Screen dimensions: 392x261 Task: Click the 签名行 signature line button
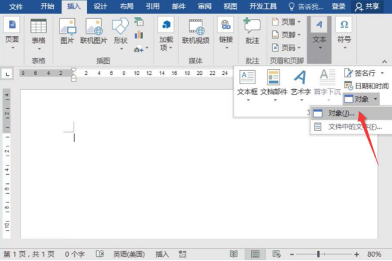tap(360, 73)
